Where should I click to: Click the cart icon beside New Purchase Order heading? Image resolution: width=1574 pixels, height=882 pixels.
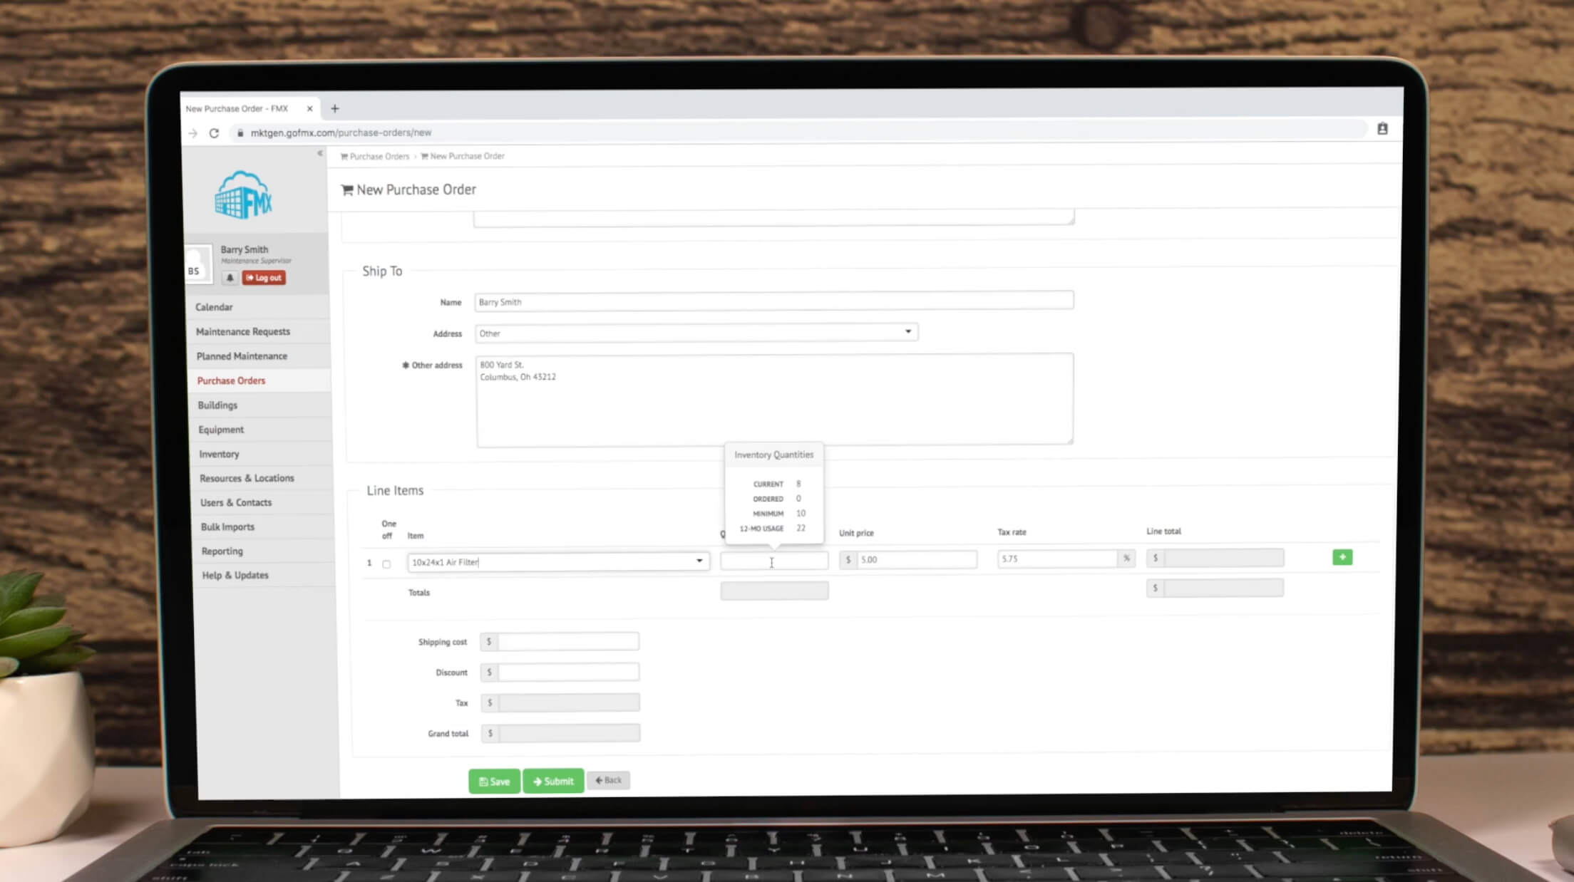[347, 190]
